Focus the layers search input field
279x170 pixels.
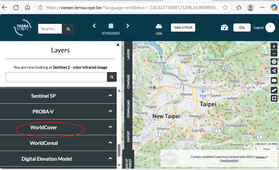56,77
